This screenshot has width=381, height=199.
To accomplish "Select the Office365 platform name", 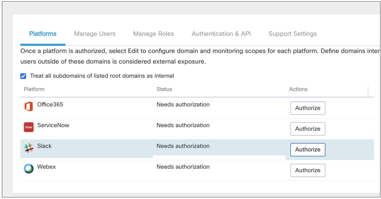I will click(50, 105).
